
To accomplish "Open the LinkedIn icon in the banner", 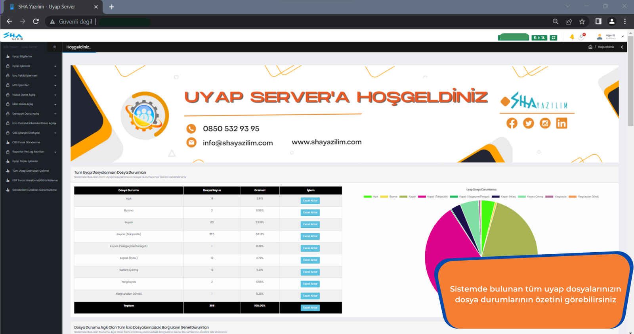I will point(561,123).
